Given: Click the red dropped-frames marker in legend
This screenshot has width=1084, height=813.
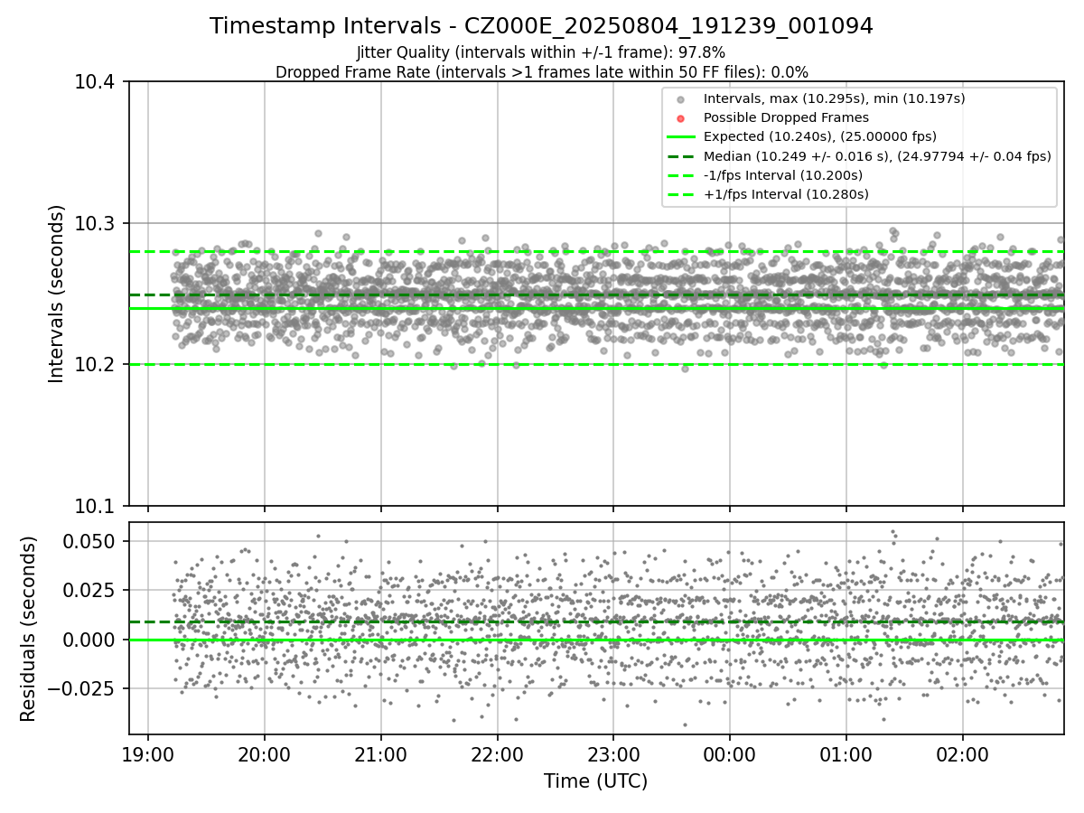Looking at the screenshot, I should click(x=681, y=118).
